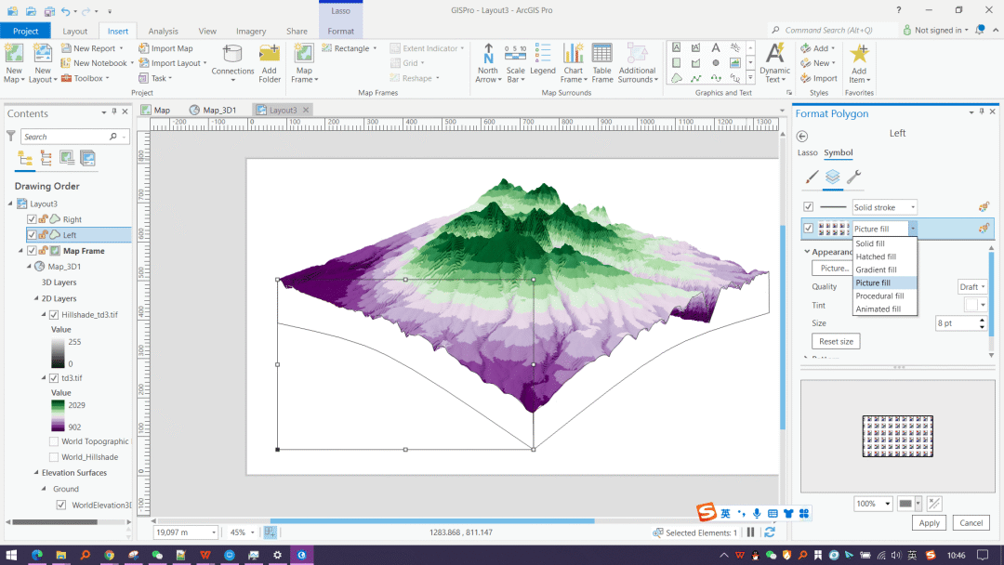Click the refresh icon in status bar
The image size is (1004, 565).
770,532
